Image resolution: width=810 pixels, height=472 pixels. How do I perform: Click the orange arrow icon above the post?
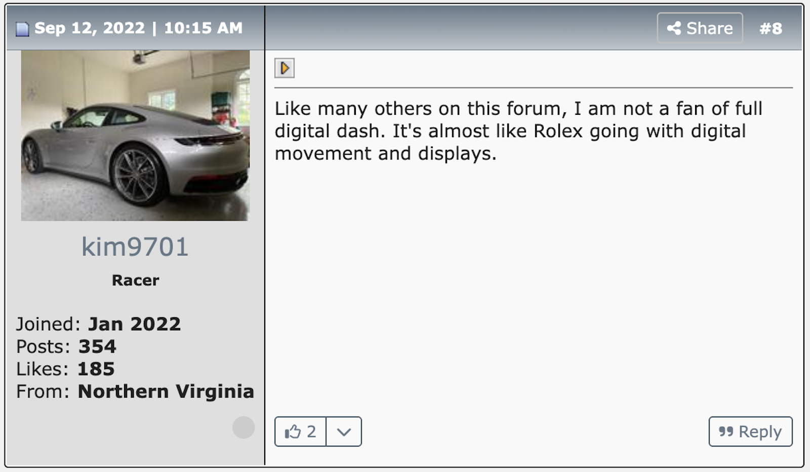tap(285, 68)
